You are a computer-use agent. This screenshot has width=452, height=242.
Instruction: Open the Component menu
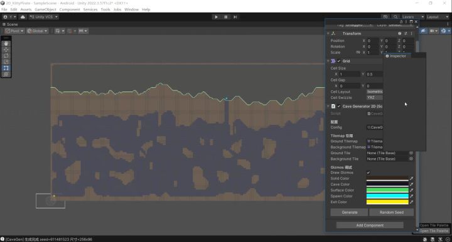tap(70, 9)
